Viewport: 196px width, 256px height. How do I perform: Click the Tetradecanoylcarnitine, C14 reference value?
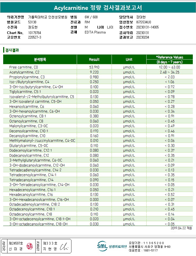pyautogui.click(x=170, y=180)
